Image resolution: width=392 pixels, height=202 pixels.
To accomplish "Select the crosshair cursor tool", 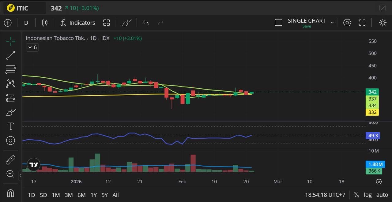I will tap(10, 41).
